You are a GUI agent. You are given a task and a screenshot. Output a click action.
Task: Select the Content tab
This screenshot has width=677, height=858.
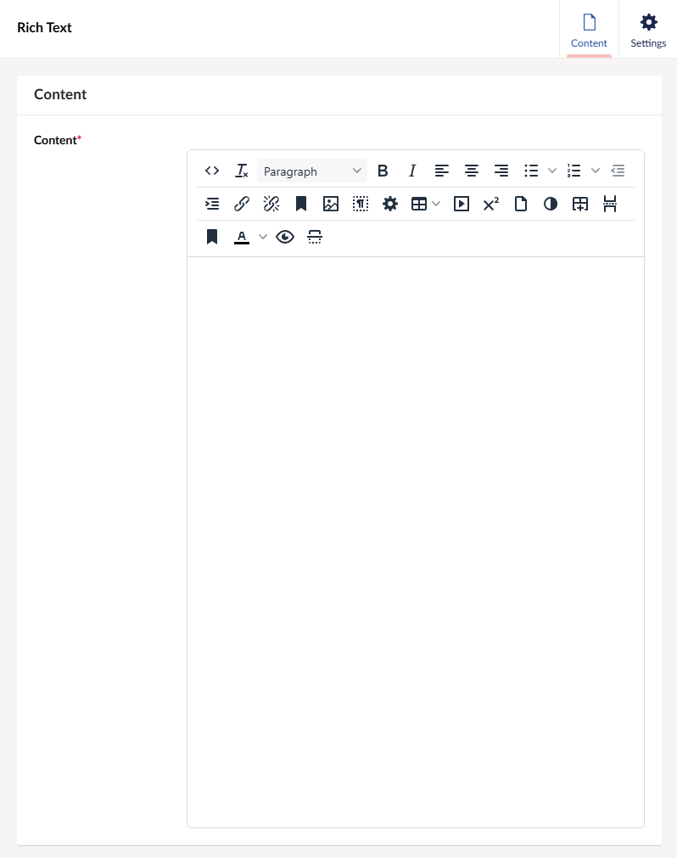tap(589, 30)
